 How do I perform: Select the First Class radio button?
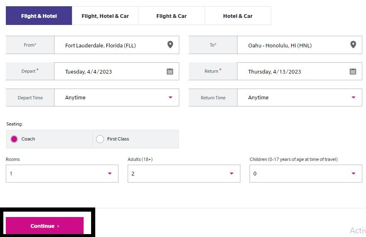coord(100,139)
